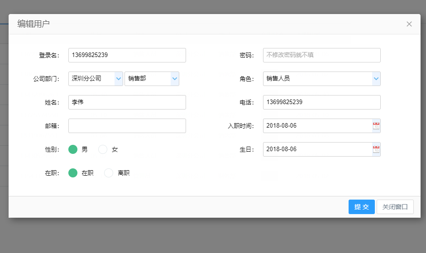The image size is (426, 253).
Task: Click the 入职时间 date text field
Action: tap(317, 126)
